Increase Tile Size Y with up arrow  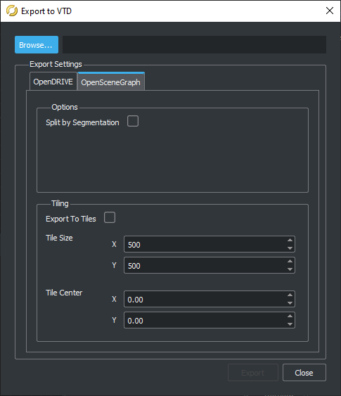click(290, 261)
